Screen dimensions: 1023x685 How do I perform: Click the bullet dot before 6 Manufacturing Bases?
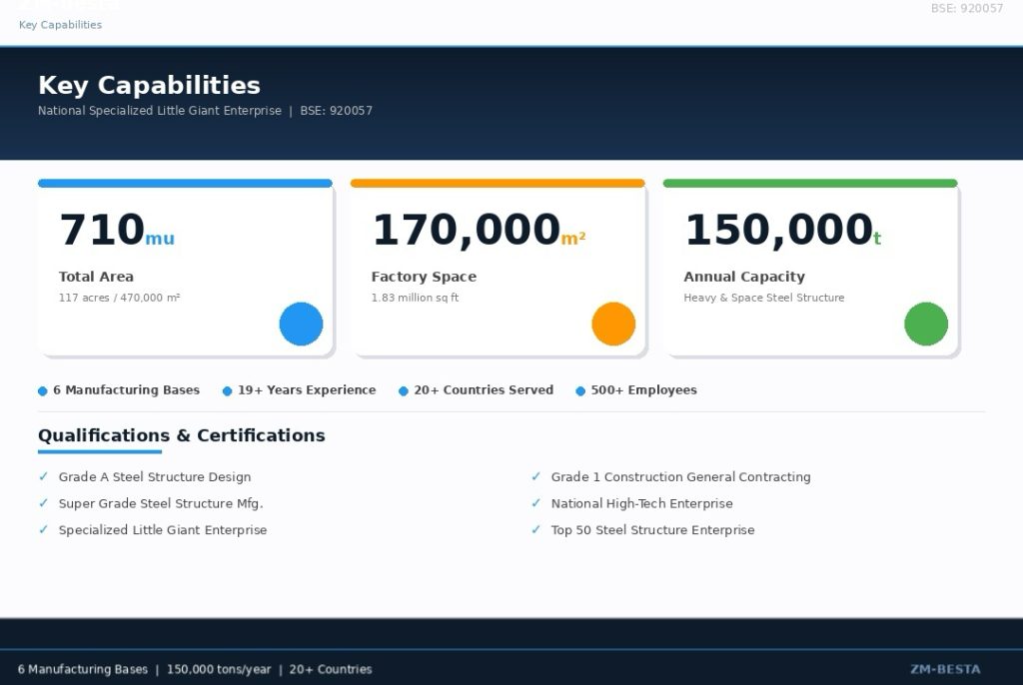[42, 390]
